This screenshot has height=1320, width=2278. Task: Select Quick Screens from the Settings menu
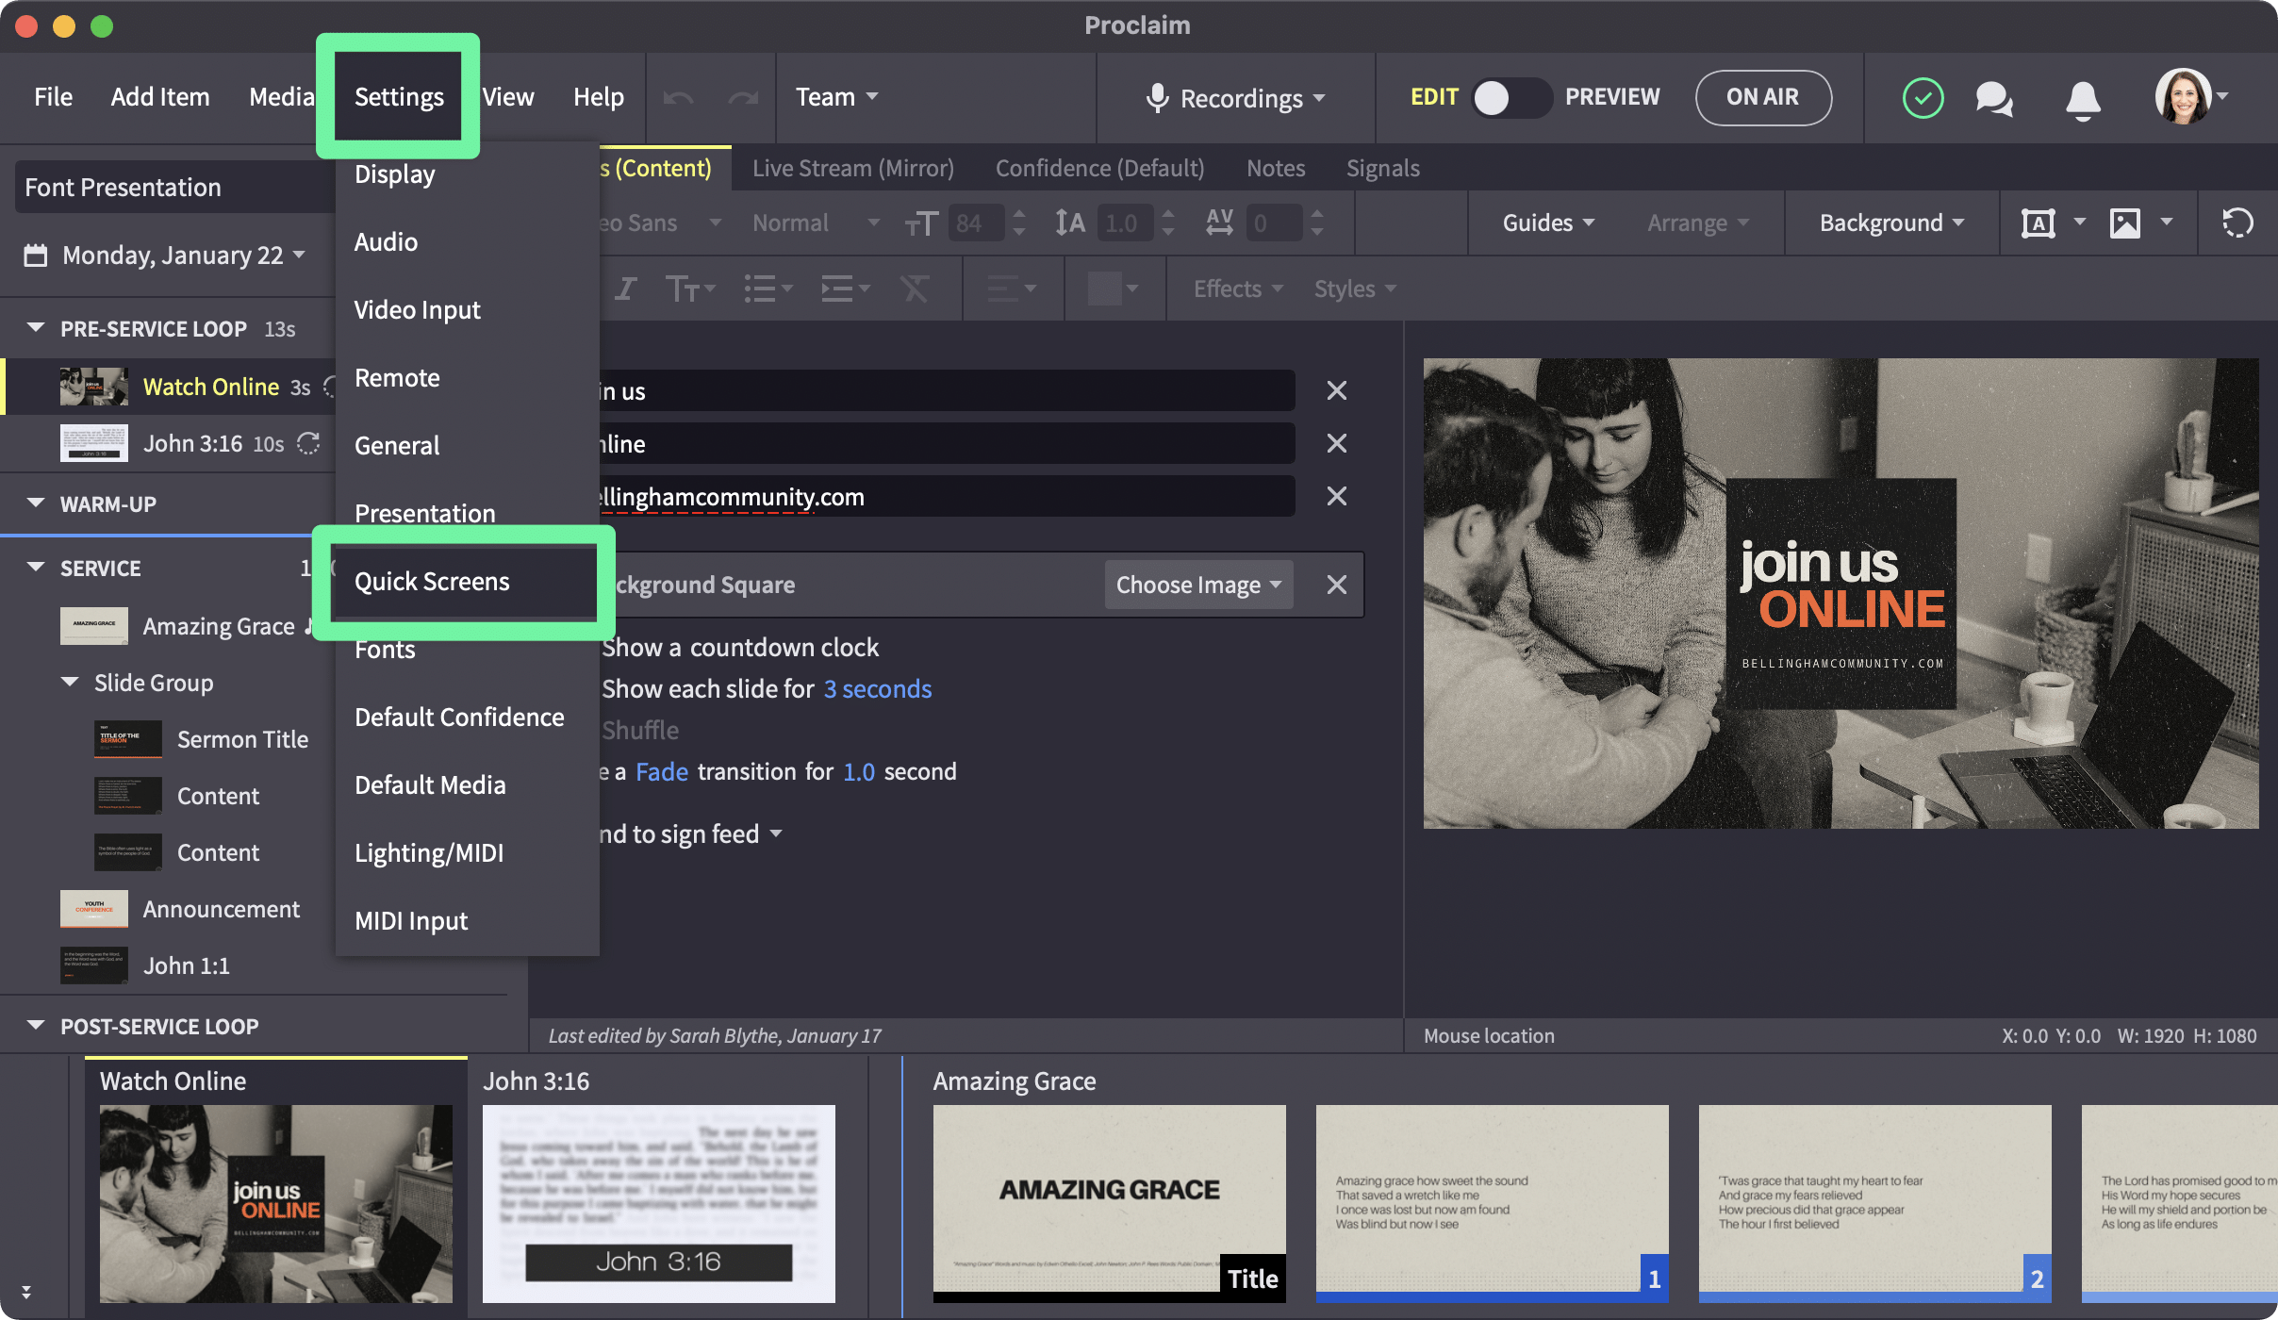pyautogui.click(x=432, y=582)
